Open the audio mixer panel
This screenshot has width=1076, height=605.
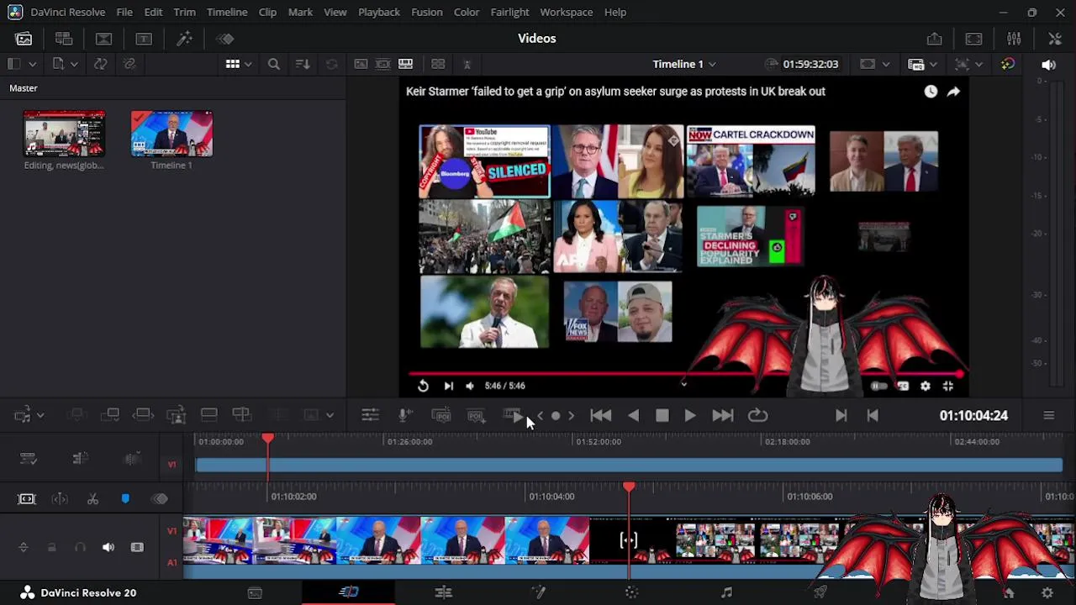1014,39
